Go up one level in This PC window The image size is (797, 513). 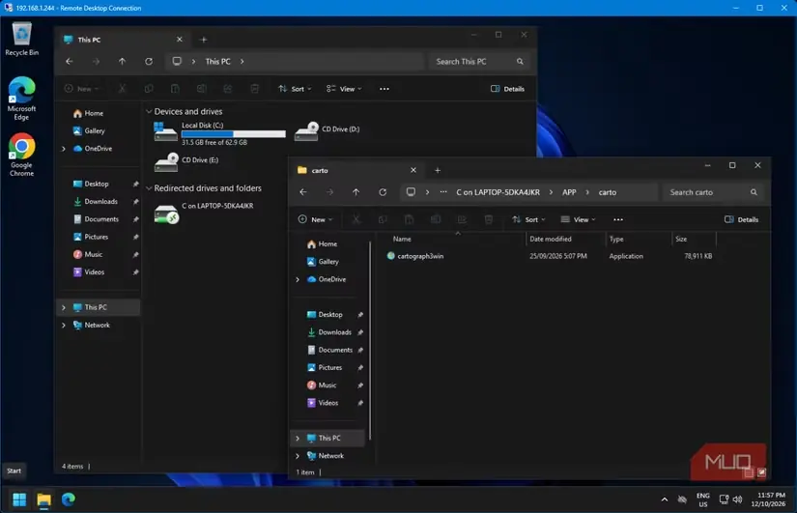tap(122, 62)
